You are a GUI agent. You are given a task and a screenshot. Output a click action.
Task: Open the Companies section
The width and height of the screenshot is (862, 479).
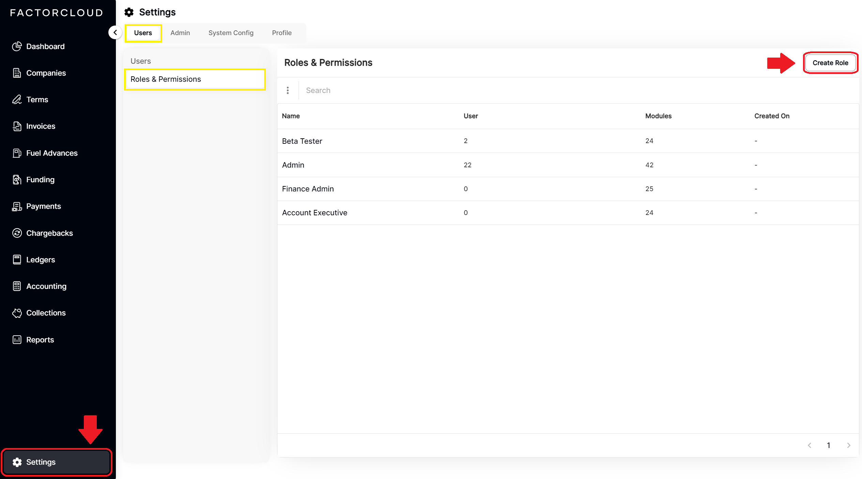(x=17, y=73)
